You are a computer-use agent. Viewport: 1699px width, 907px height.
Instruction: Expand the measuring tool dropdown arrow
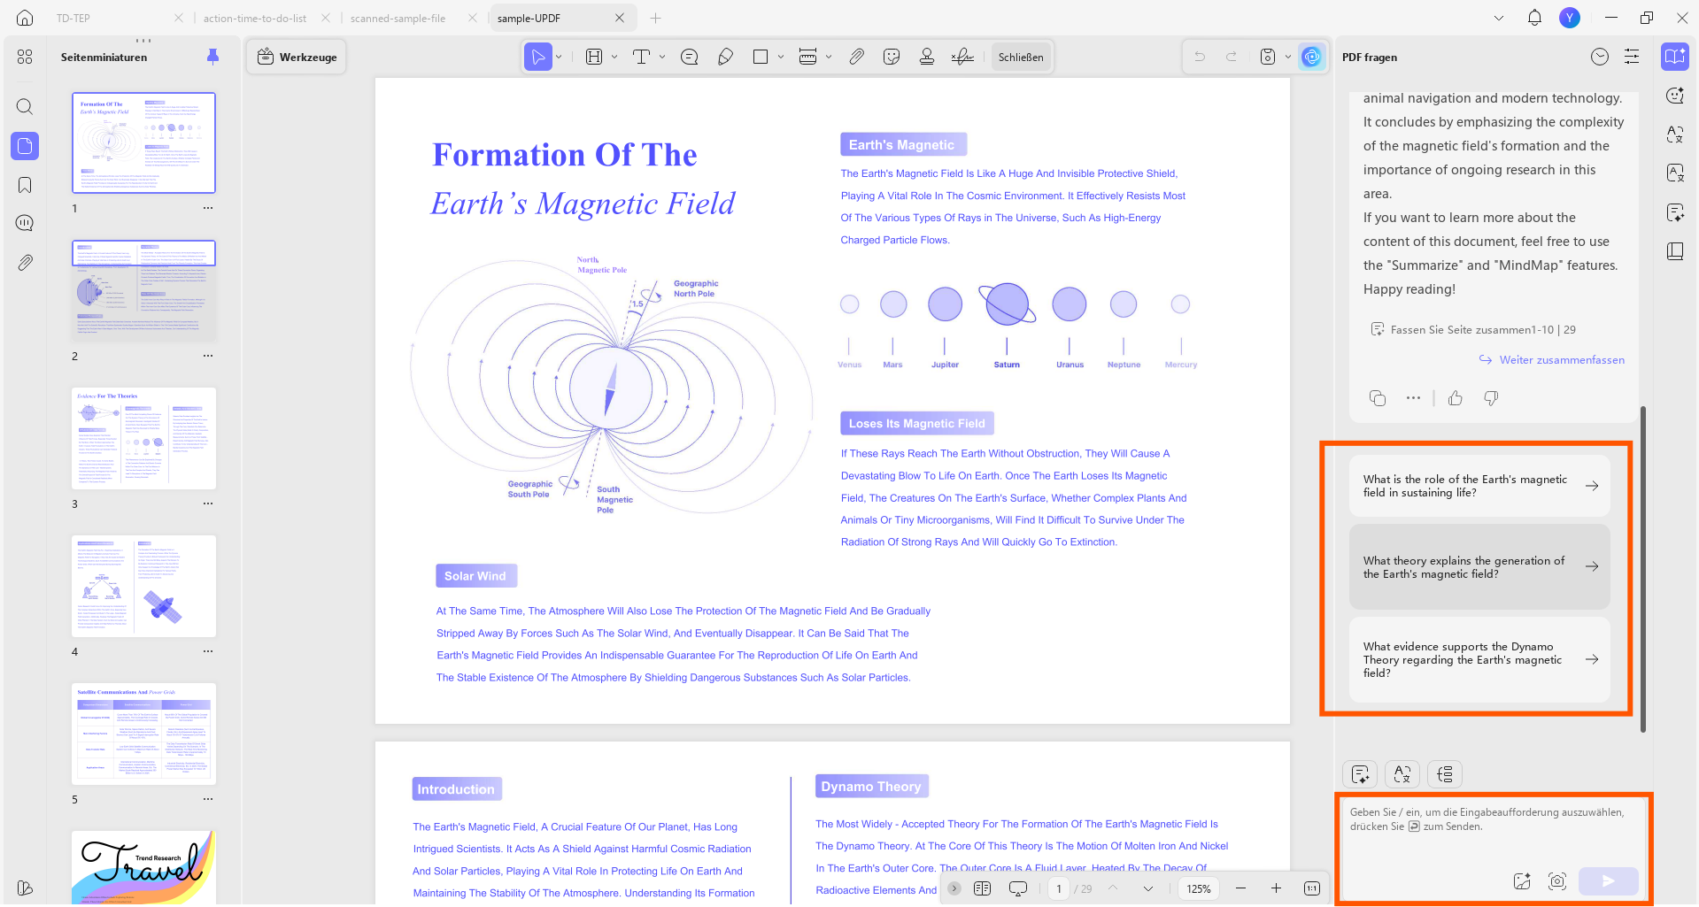(x=829, y=57)
